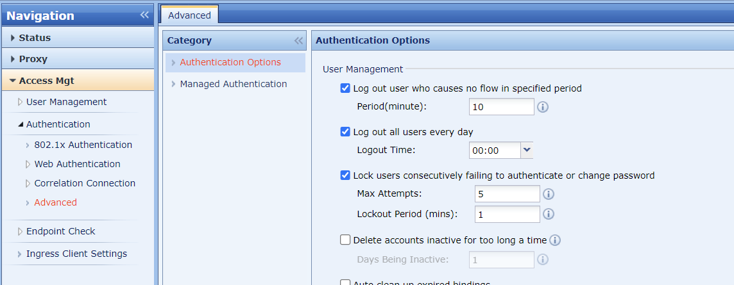Open the Logout Time dropdown arrow
Screen dimensions: 734x285
click(x=527, y=150)
